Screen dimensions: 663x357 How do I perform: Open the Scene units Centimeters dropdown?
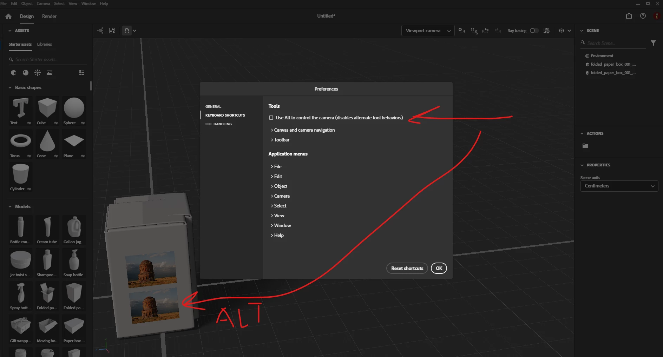[x=619, y=186]
